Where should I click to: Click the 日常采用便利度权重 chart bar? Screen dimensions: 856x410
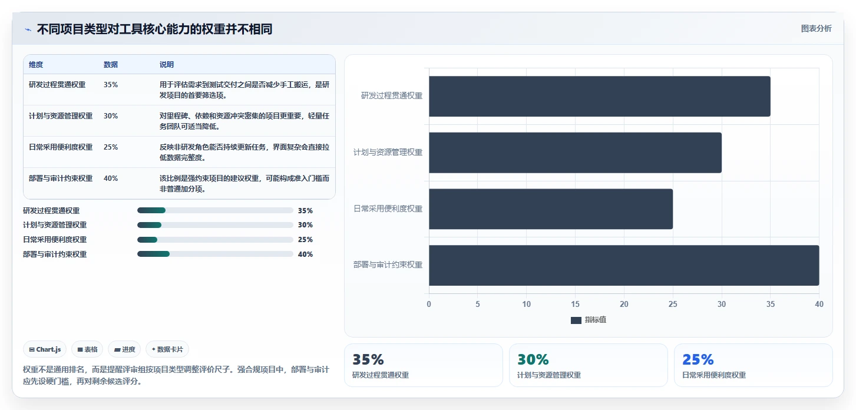pyautogui.click(x=551, y=209)
